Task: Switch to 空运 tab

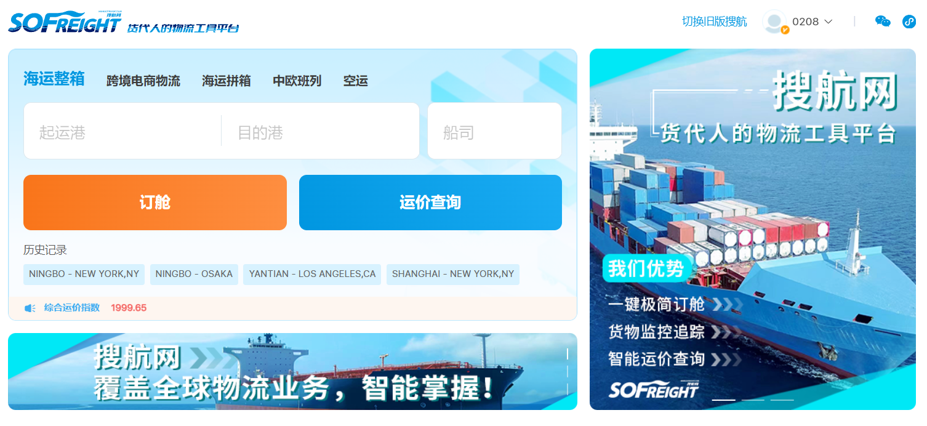Action: click(355, 81)
